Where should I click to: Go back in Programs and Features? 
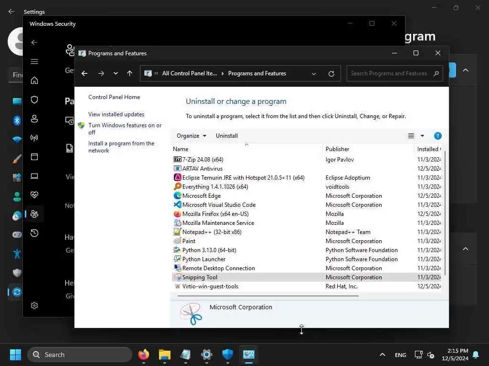point(84,73)
